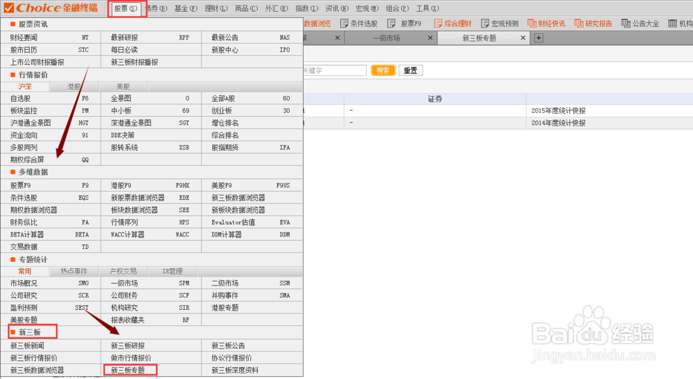Open the 宏观(M) menu

(x=367, y=8)
